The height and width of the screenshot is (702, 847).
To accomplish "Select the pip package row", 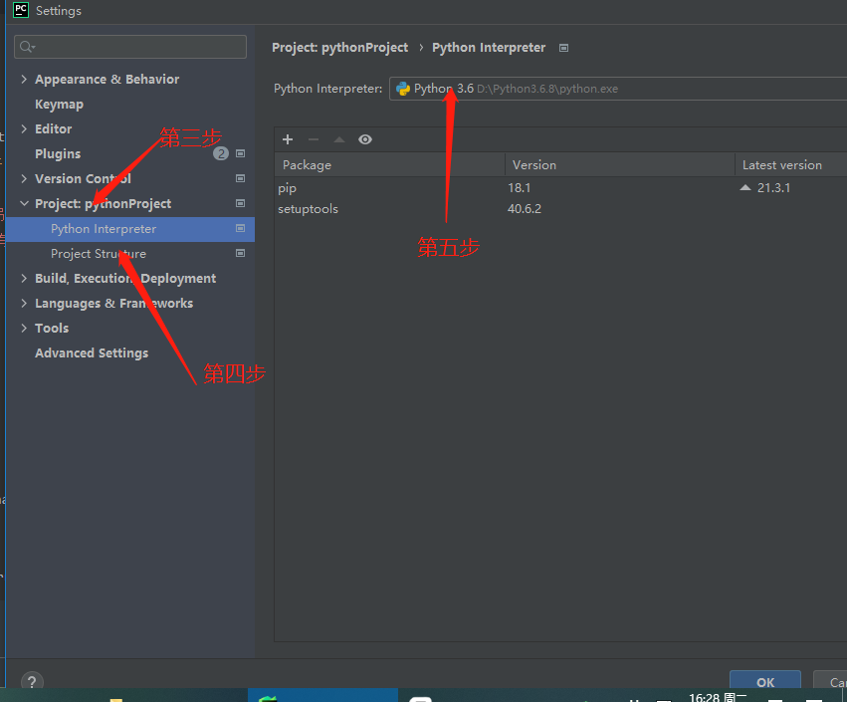I will (x=560, y=188).
